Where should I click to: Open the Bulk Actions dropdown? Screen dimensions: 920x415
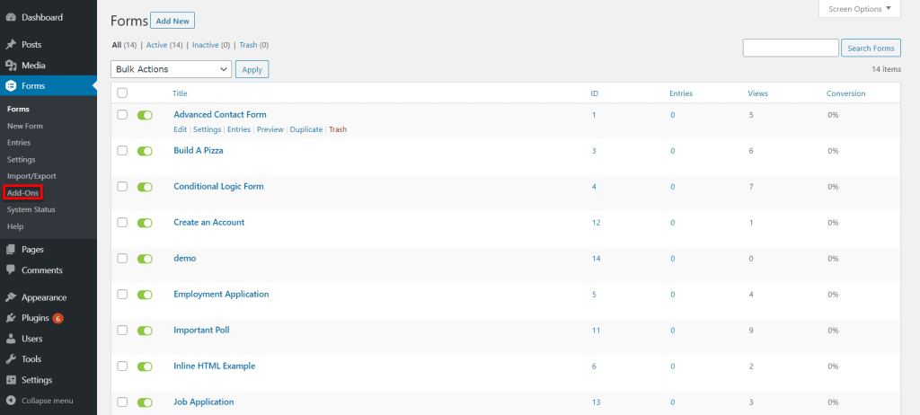171,69
